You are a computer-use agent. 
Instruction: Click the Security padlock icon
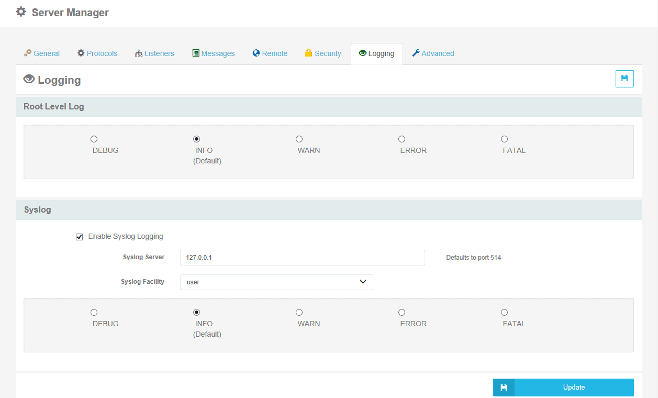tap(308, 53)
